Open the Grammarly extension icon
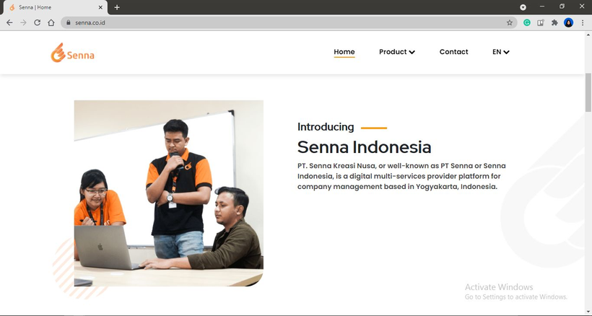This screenshot has height=316, width=592. (x=527, y=22)
